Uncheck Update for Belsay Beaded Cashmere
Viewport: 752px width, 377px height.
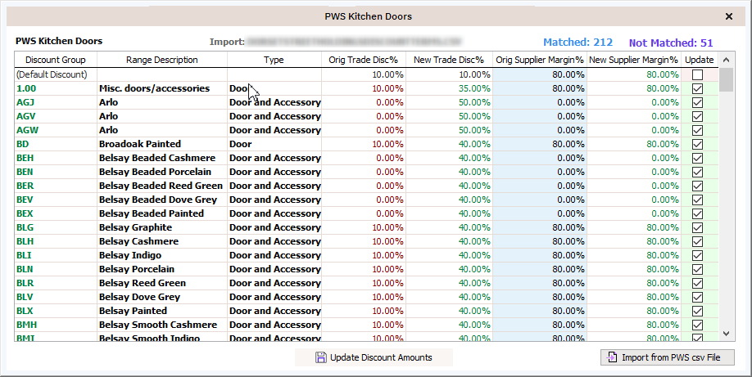tap(697, 158)
